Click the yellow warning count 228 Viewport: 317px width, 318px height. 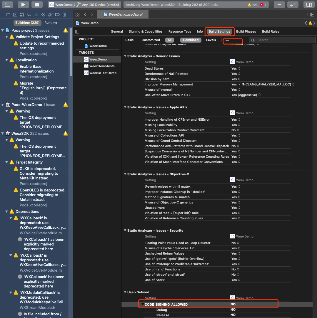point(252,5)
